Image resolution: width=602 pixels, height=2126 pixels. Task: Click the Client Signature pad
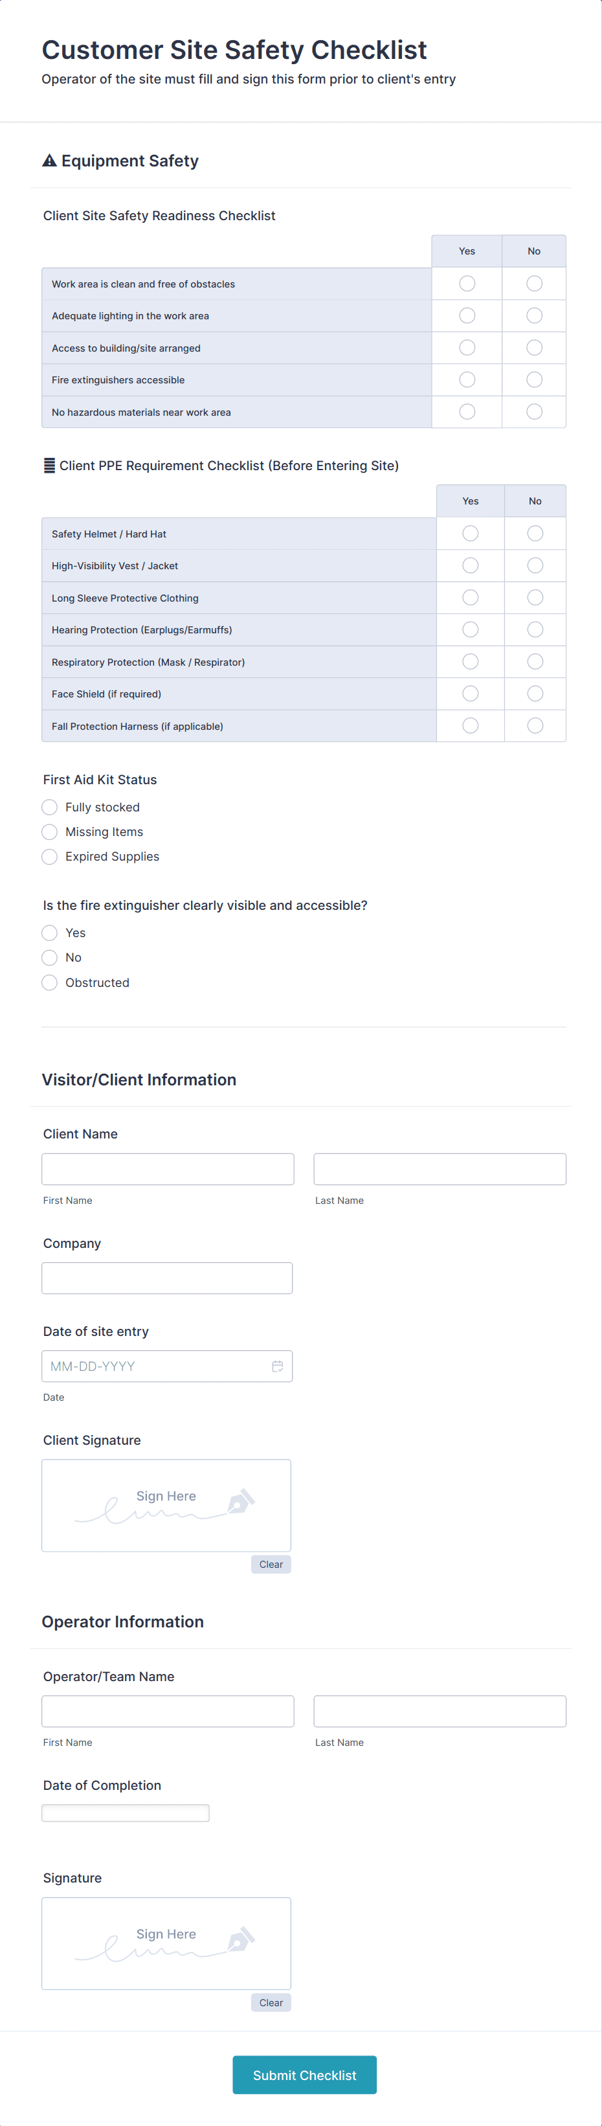click(166, 1506)
